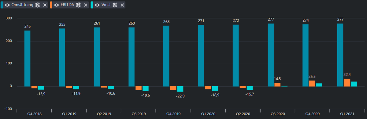Click the EBITDA legend label
367x119 pixels.
[67, 5]
